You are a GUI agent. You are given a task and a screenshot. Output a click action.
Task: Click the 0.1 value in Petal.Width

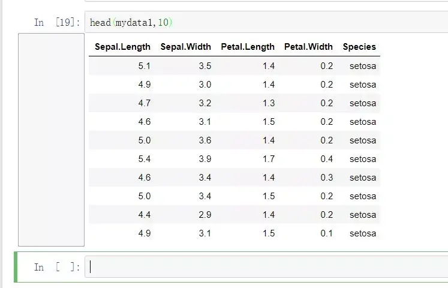pos(326,233)
